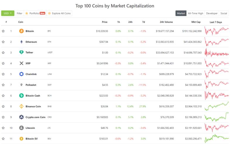Toggle favorite star for Bitcoin SV row
Viewport: 231px width, 144px height.
pos(3,139)
